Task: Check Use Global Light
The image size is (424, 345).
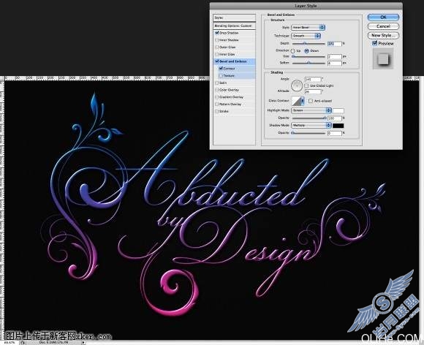Action: coord(306,86)
